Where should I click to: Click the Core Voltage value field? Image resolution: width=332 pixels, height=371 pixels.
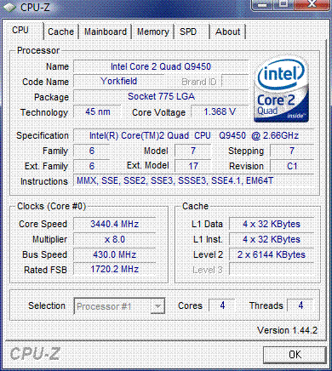point(220,111)
